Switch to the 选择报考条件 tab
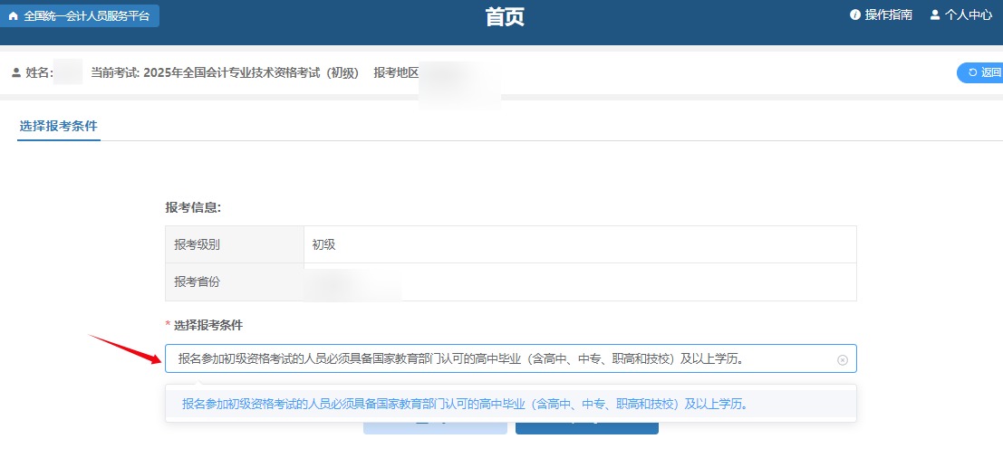The width and height of the screenshot is (1003, 458). (x=58, y=126)
